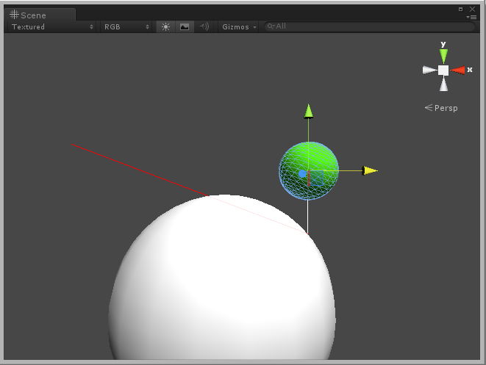The width and height of the screenshot is (486, 365).
Task: Select the yellow move handle arrow
Action: tap(370, 170)
